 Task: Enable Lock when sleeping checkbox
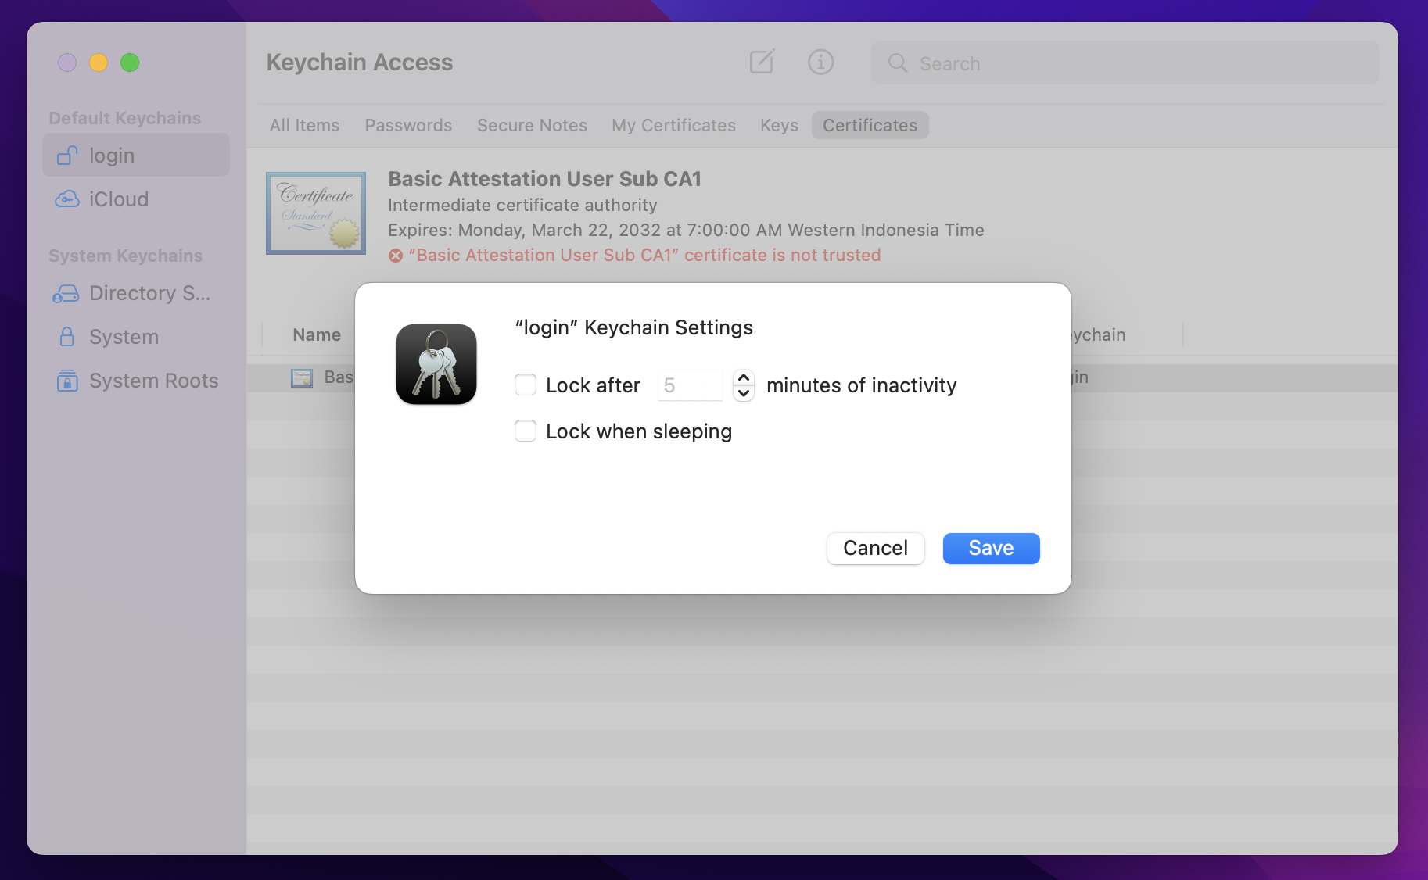click(526, 431)
